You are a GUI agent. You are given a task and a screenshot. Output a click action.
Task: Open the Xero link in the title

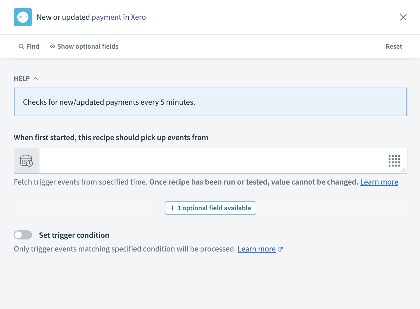click(138, 17)
